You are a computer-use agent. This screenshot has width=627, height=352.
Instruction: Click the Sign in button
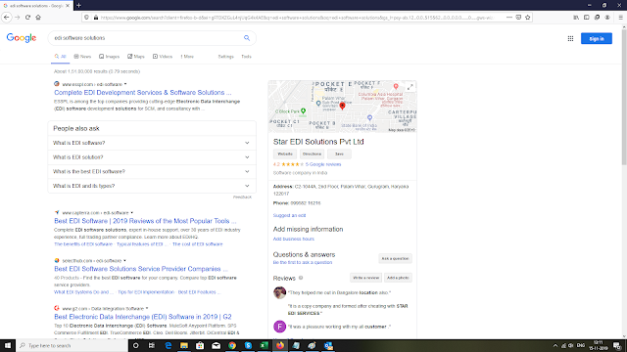point(597,39)
